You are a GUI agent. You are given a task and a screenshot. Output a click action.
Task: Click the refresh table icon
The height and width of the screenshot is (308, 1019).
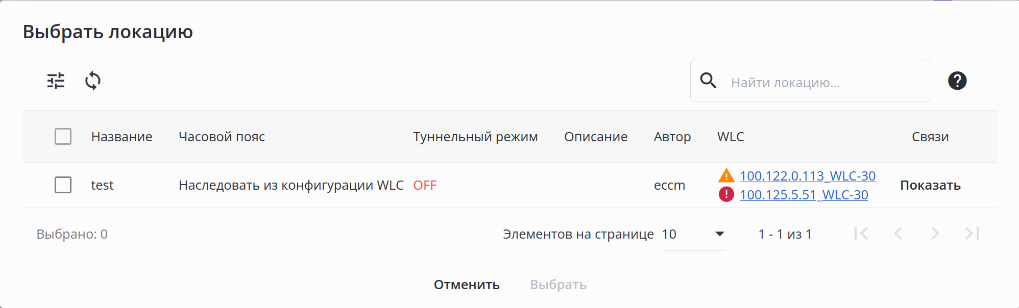click(93, 81)
